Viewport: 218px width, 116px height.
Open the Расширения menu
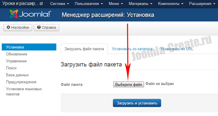pos(202,4)
